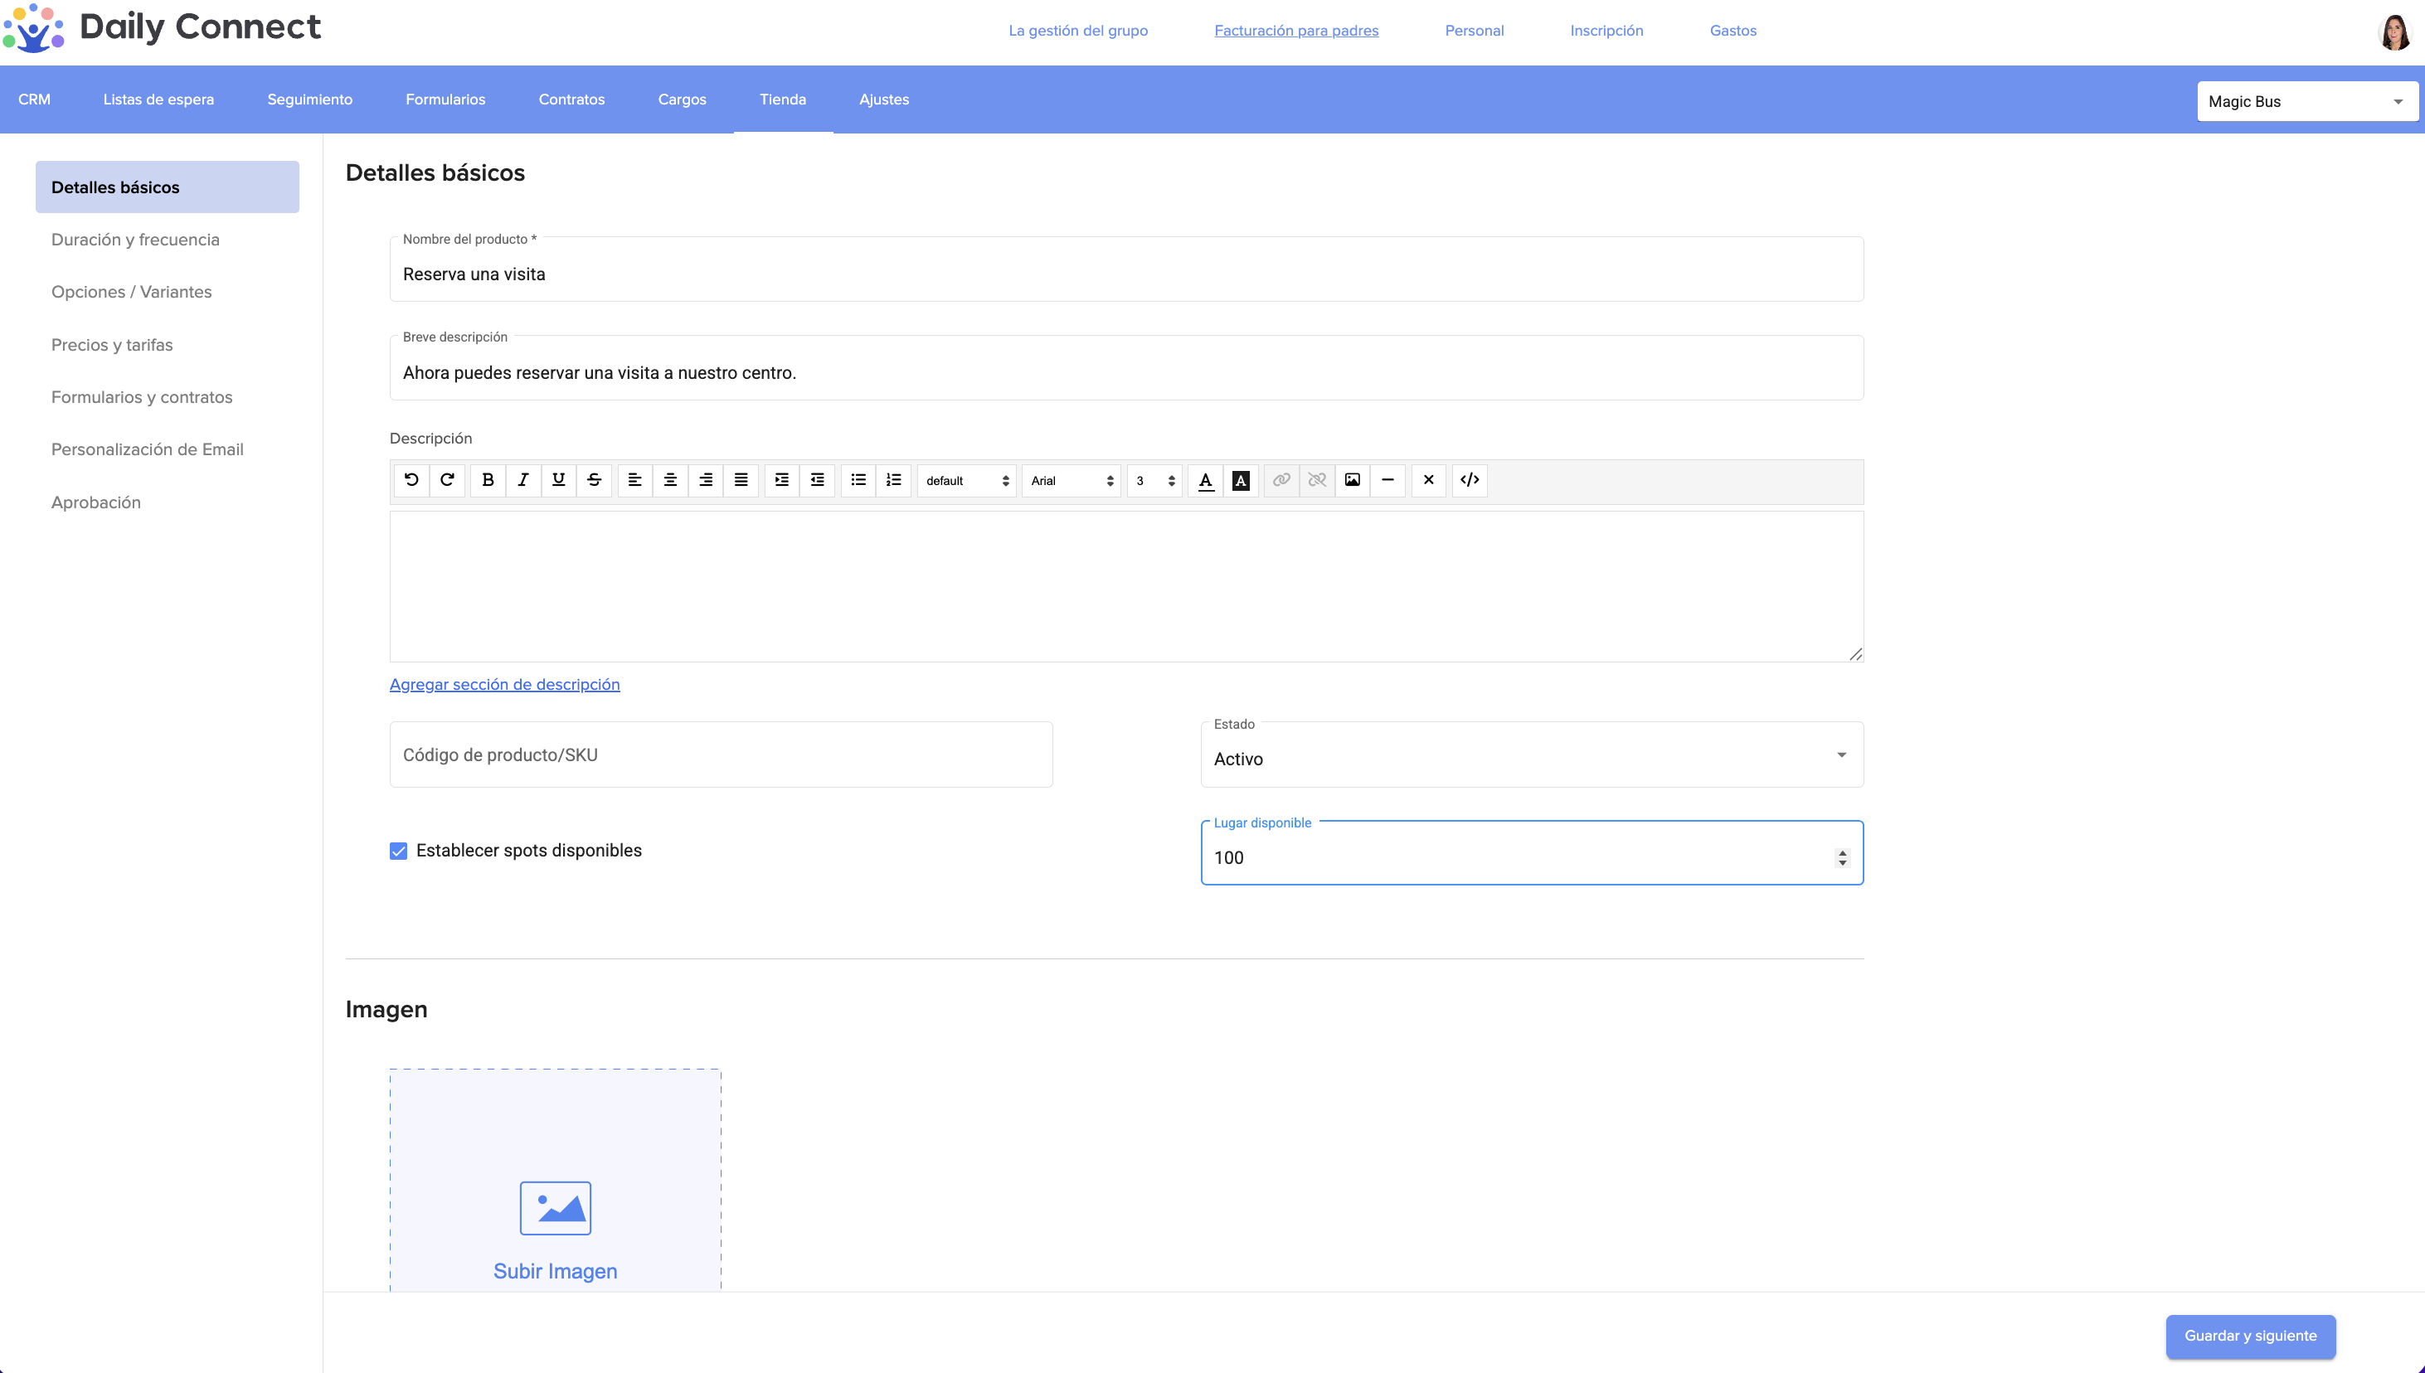This screenshot has height=1373, width=2425.
Task: Insert numbered list in editor
Action: (x=893, y=480)
